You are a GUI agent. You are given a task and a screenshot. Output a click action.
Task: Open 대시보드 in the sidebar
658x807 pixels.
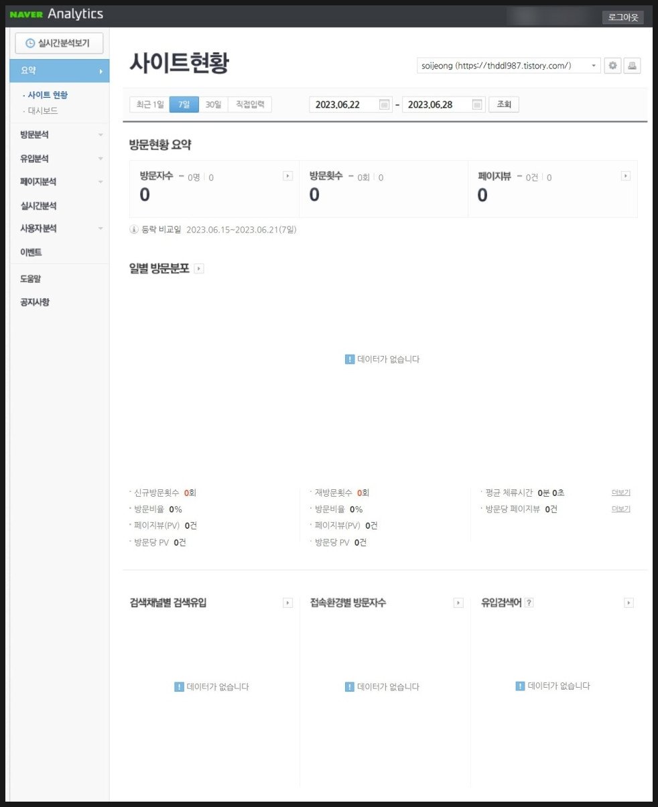(x=43, y=111)
